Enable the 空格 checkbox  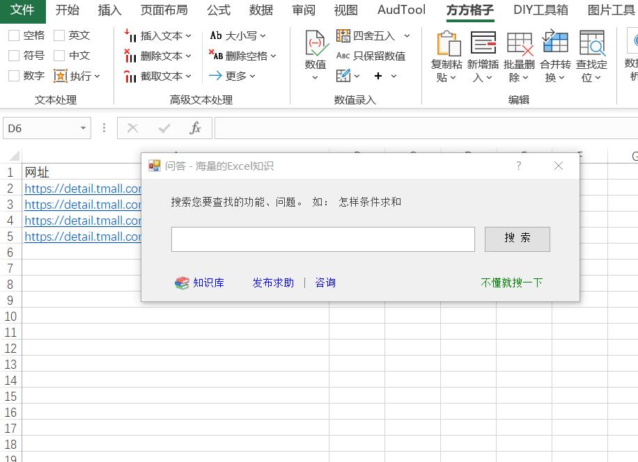point(14,35)
